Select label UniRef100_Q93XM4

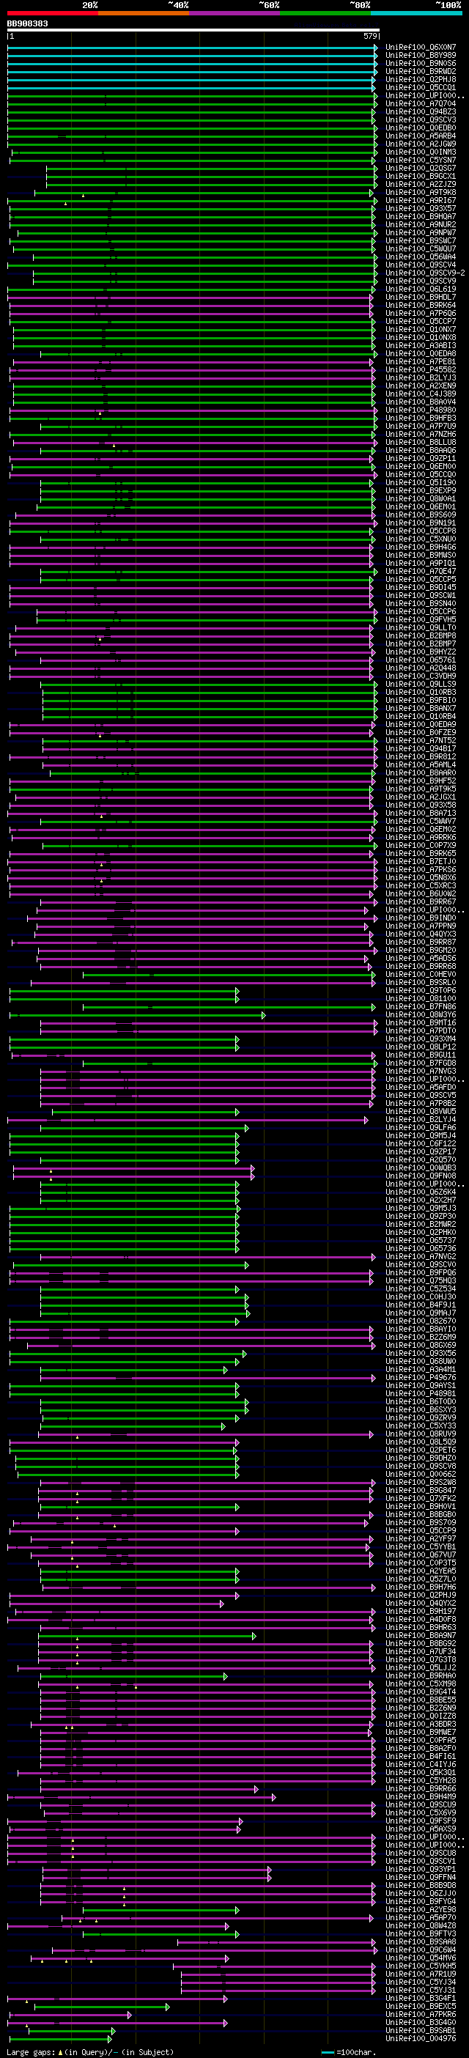coord(421,1039)
